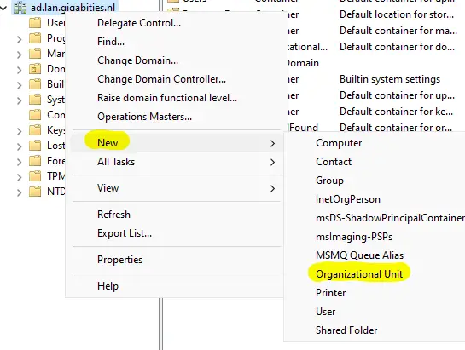Image resolution: width=465 pixels, height=350 pixels.
Task: Select Export List... menu item
Action: (x=125, y=233)
